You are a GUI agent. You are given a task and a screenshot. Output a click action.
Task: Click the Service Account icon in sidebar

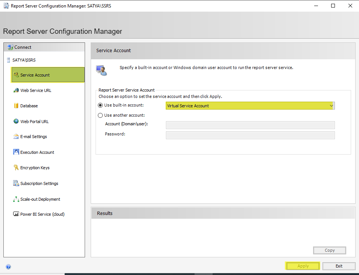click(16, 75)
